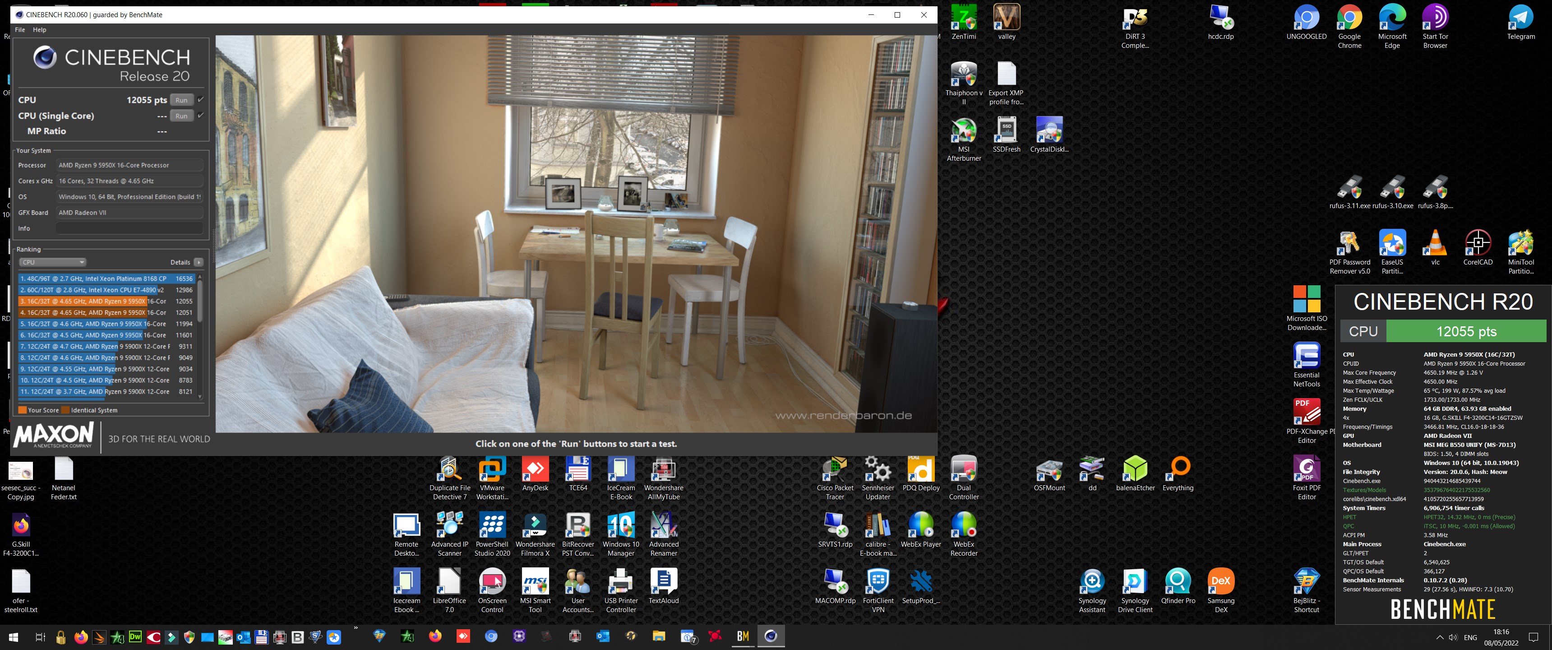The width and height of the screenshot is (1552, 650).
Task: Open VMware Workstation desktop icon
Action: tap(492, 478)
